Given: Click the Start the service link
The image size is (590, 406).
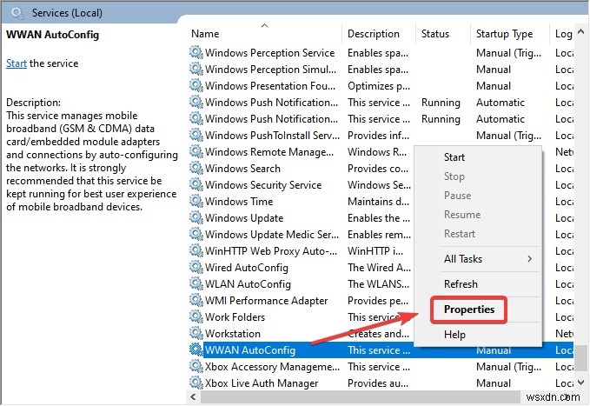Looking at the screenshot, I should click(x=17, y=63).
